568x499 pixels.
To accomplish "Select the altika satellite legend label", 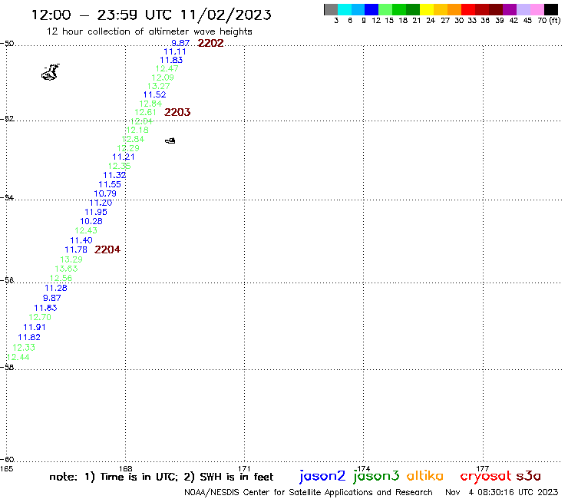I will 425,475.
